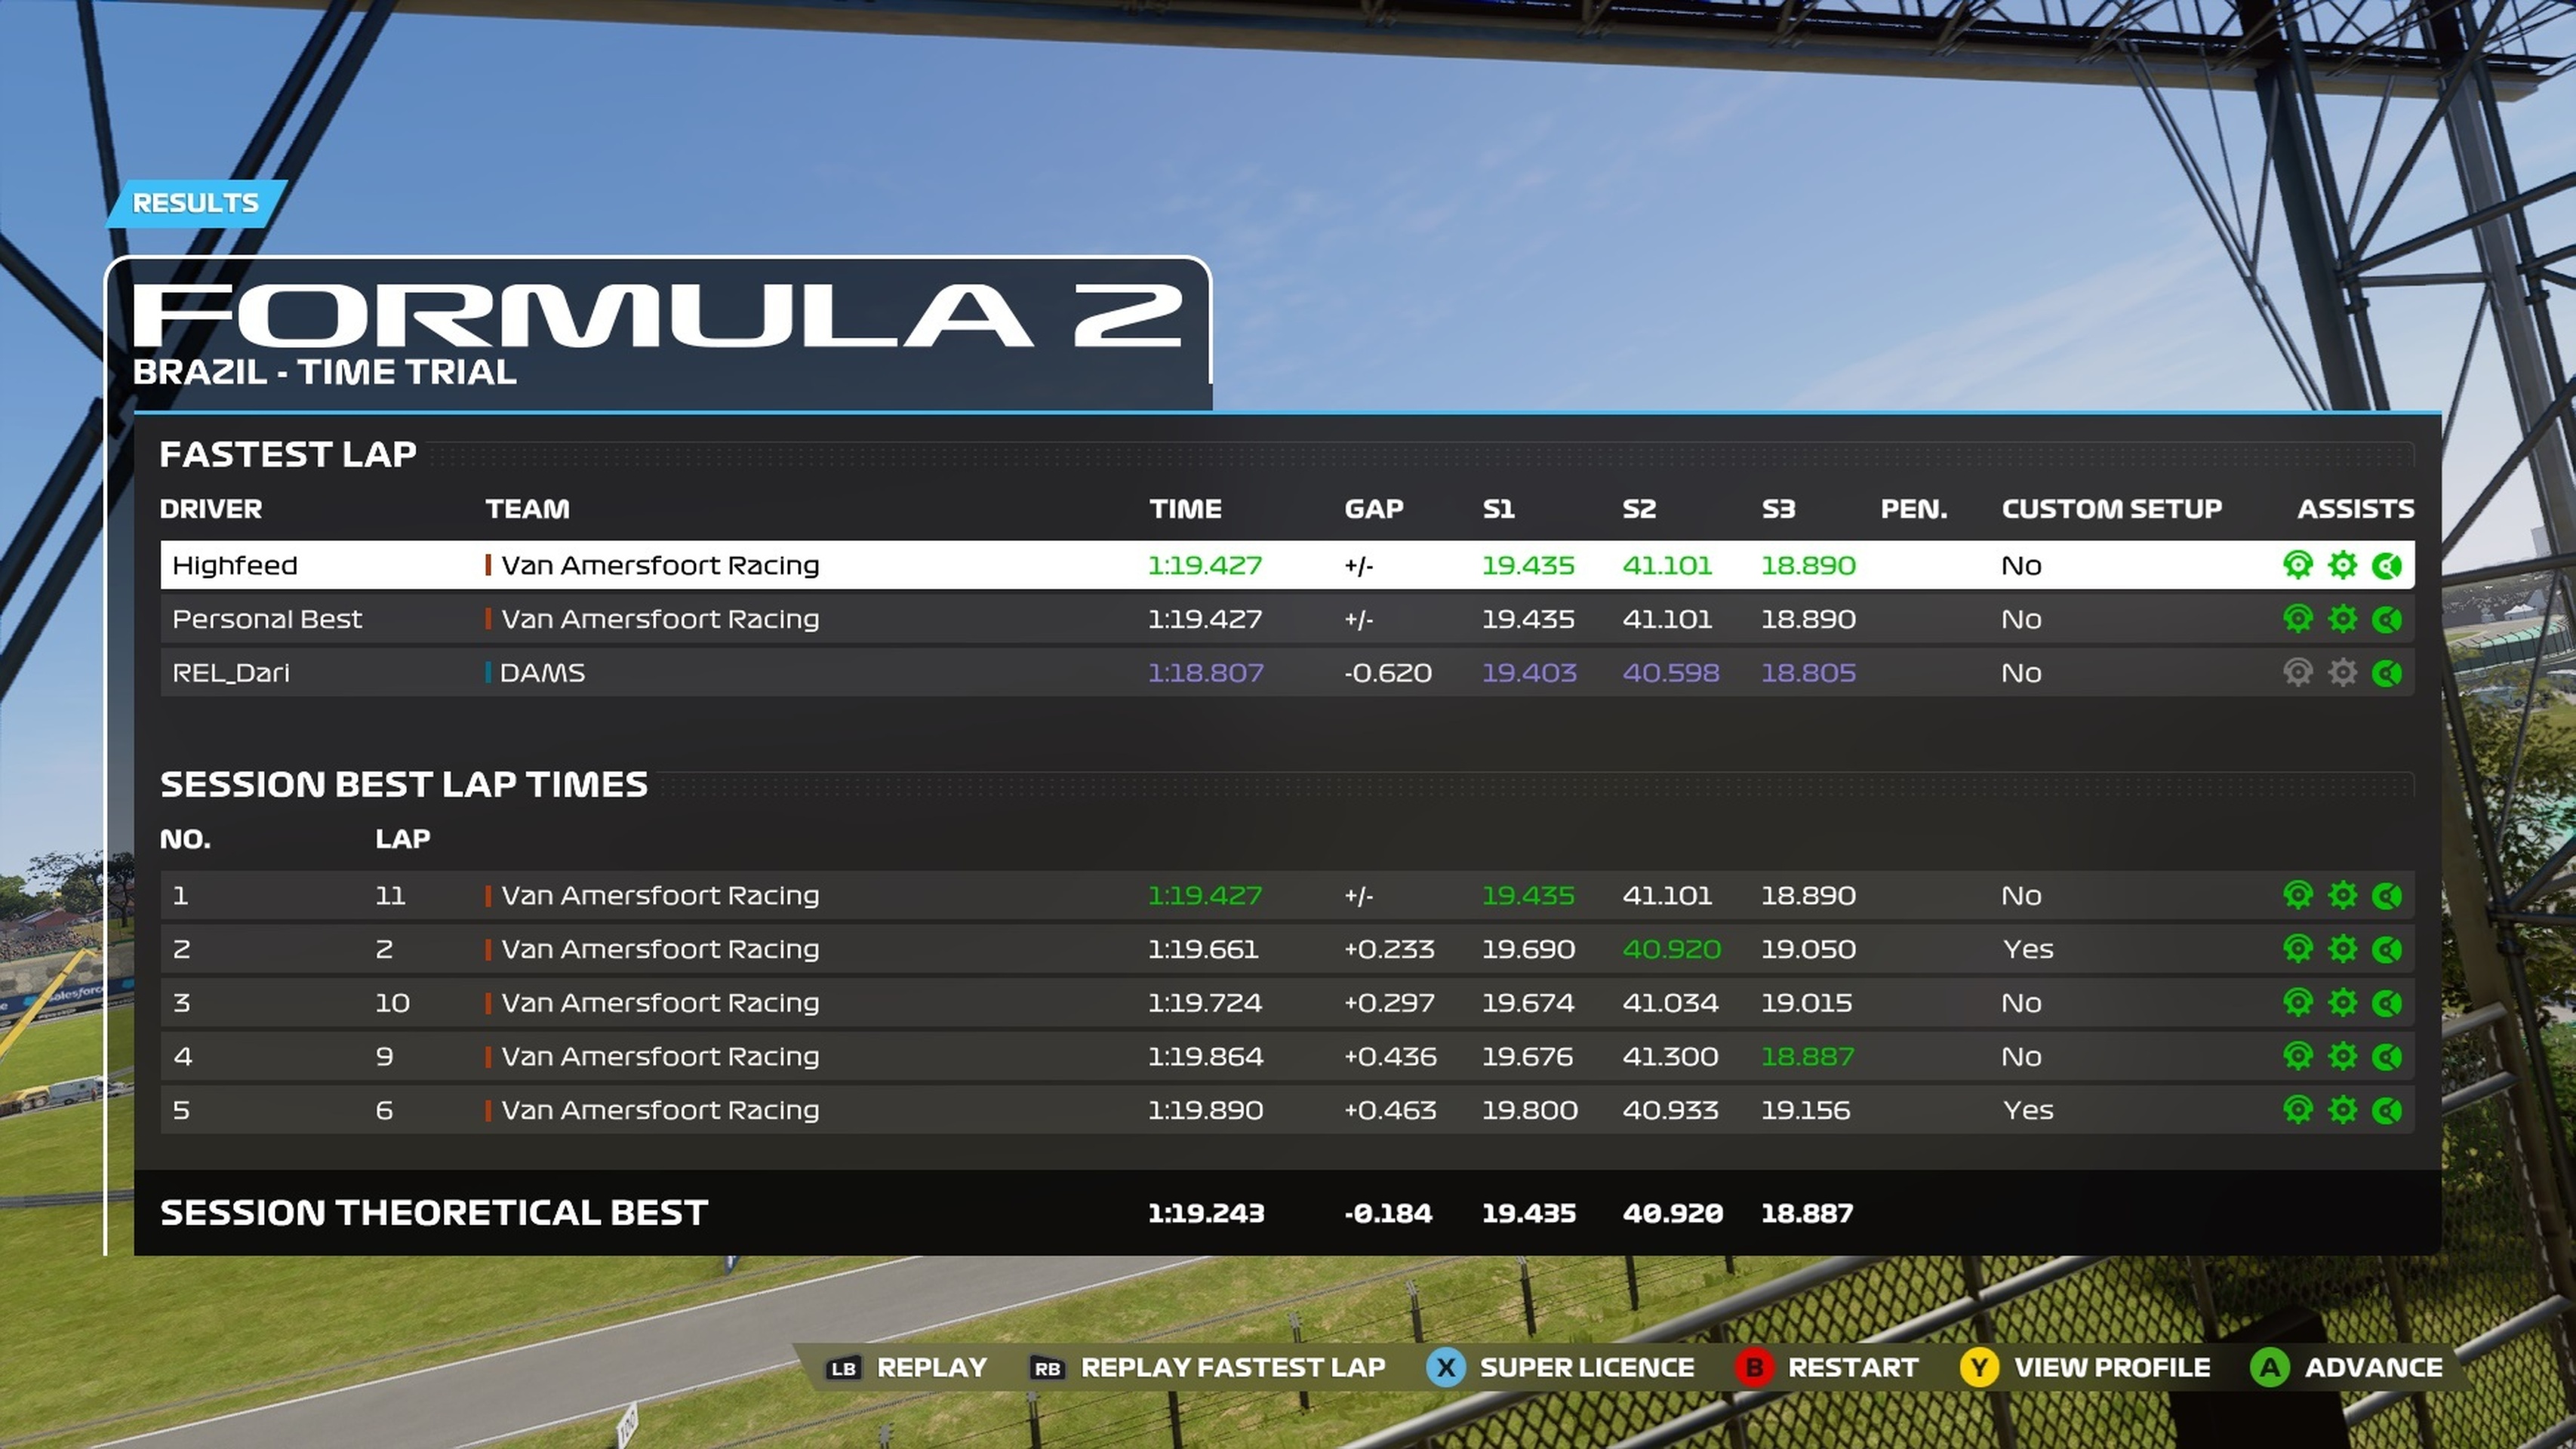Select the Personal Best row label
The height and width of the screenshot is (1449, 2576).
(x=267, y=619)
